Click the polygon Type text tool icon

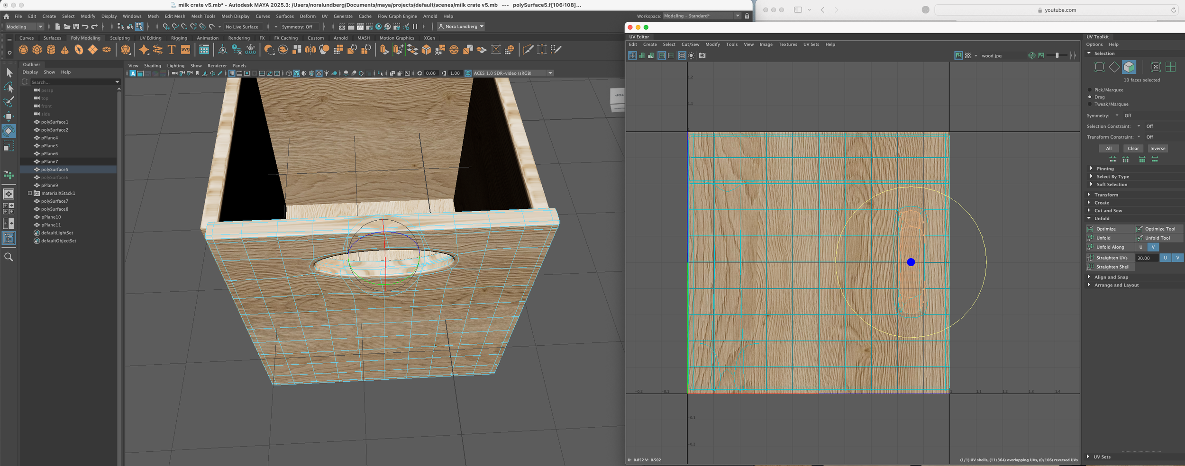tap(172, 49)
